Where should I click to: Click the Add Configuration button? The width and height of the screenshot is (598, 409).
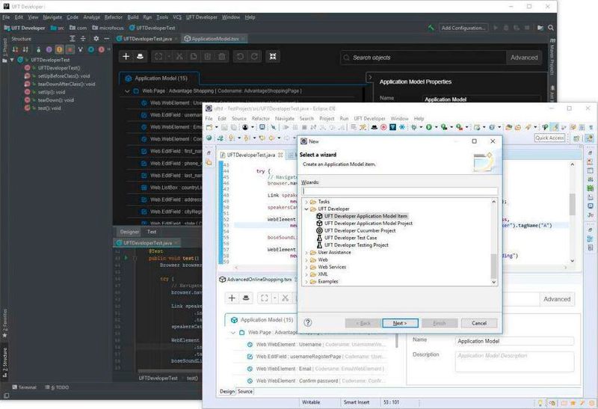463,28
